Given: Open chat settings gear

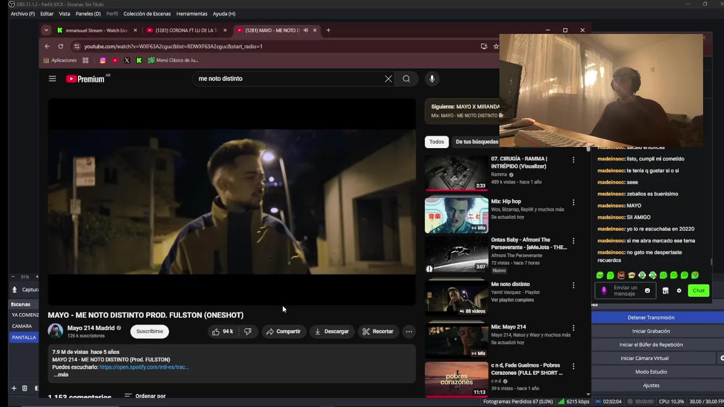Looking at the screenshot, I should coord(679,291).
